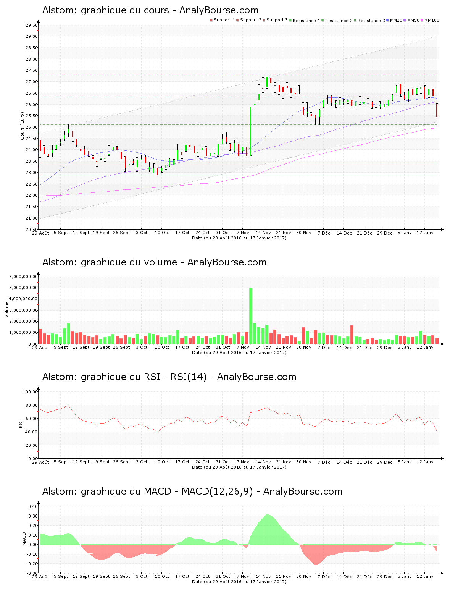Click '14 Nov' on the price chart date axis
The width and height of the screenshot is (458, 592).
[263, 233]
